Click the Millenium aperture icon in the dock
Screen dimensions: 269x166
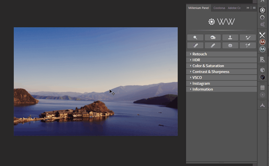pos(262,10)
